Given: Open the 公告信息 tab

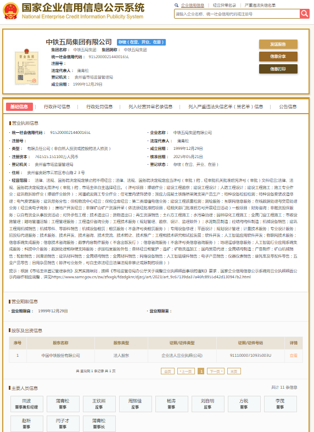Looking at the screenshot, I should click(288, 106).
